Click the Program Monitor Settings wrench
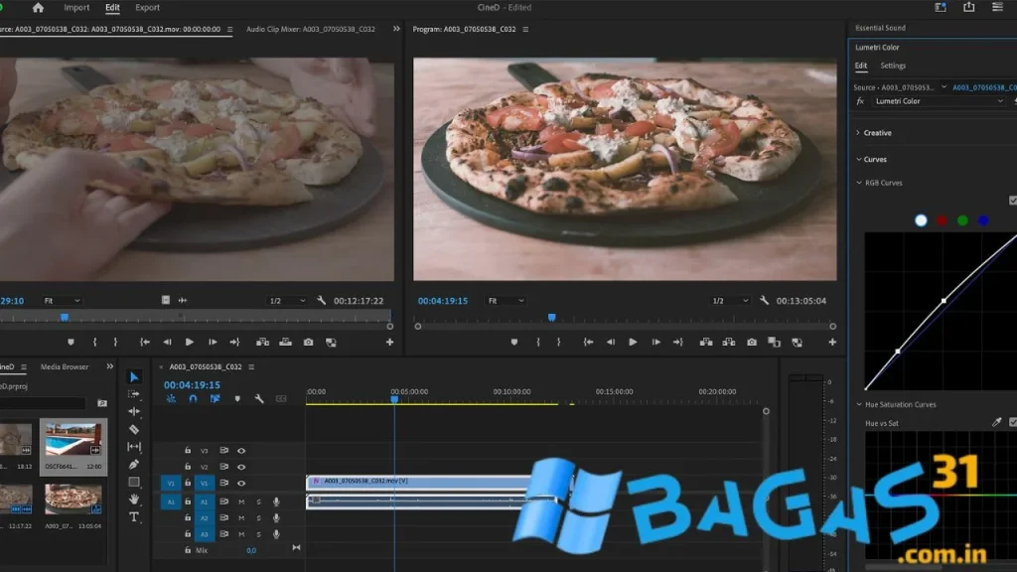Screen dimensions: 1017x572 [764, 300]
